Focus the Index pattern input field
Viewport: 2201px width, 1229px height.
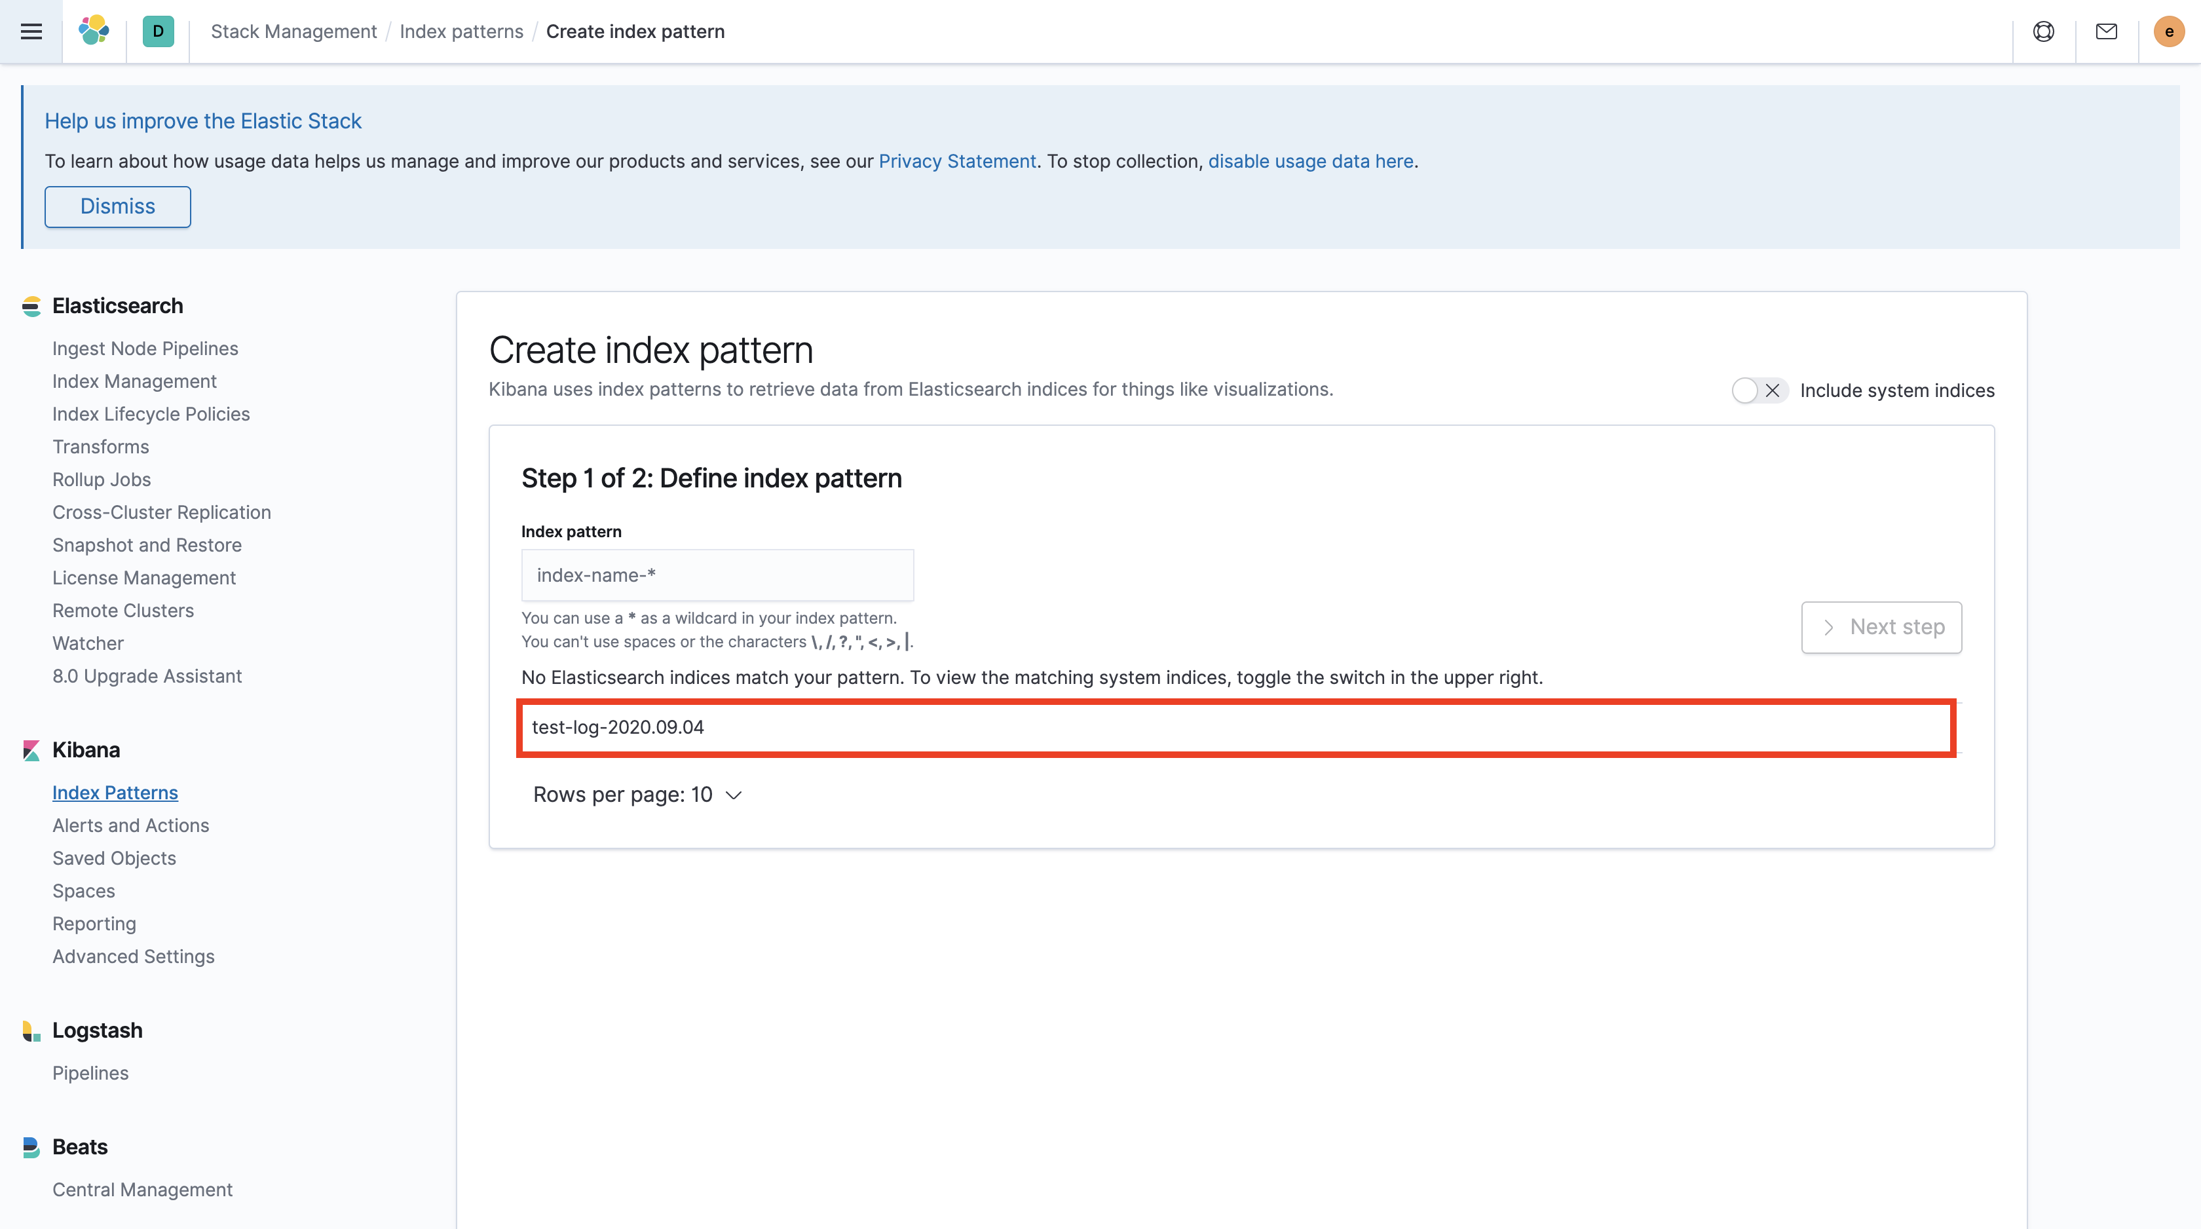717,575
